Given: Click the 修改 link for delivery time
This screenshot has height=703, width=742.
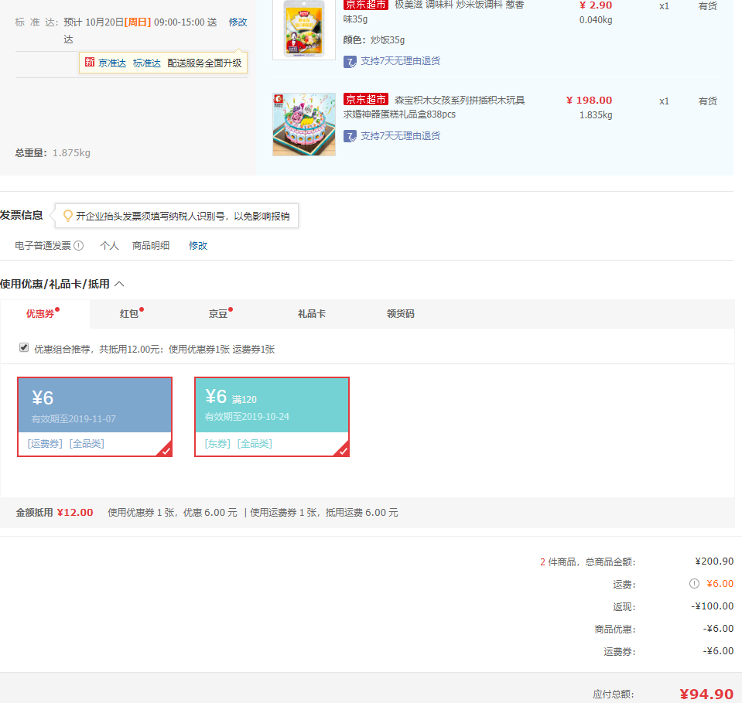Looking at the screenshot, I should point(238,22).
